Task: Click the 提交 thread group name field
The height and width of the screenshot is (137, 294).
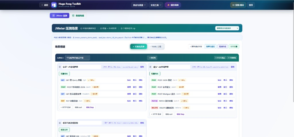Action: coord(171,67)
